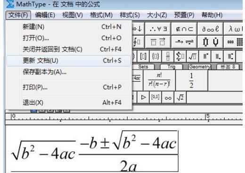Insert the combination formula n!/r!(n-r)!
The height and width of the screenshot is (173, 245).
[x=159, y=80]
